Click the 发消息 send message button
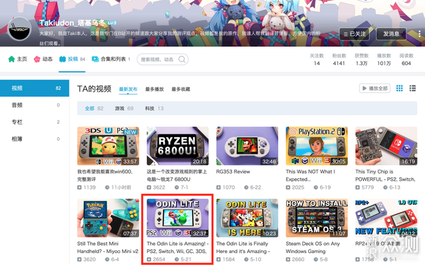The height and width of the screenshot is (265, 425). click(x=391, y=34)
